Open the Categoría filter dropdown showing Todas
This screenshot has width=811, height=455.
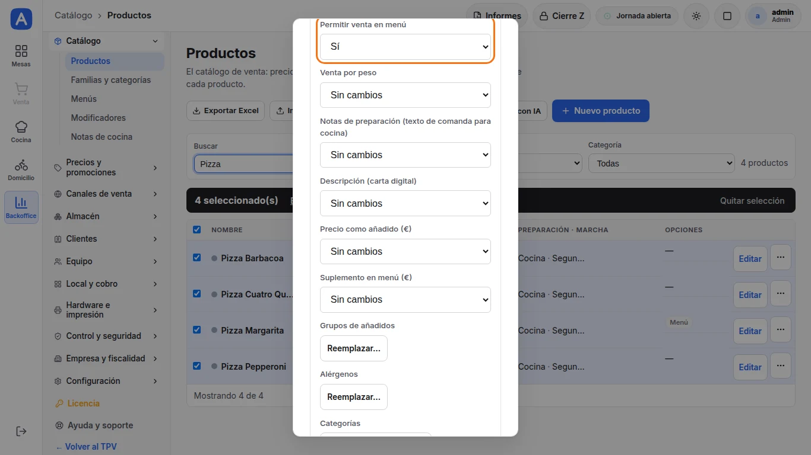click(x=661, y=164)
